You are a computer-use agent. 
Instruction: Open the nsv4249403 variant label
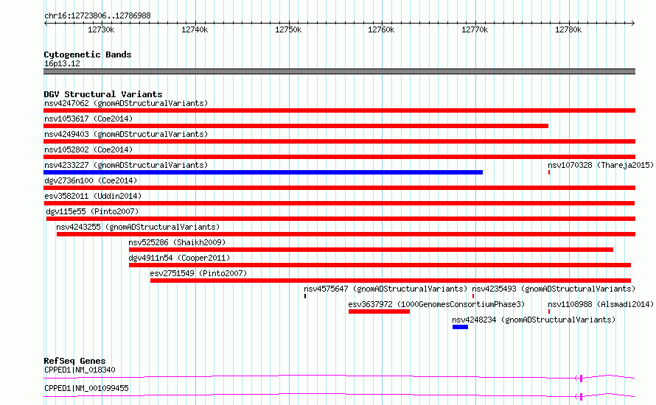click(x=126, y=134)
